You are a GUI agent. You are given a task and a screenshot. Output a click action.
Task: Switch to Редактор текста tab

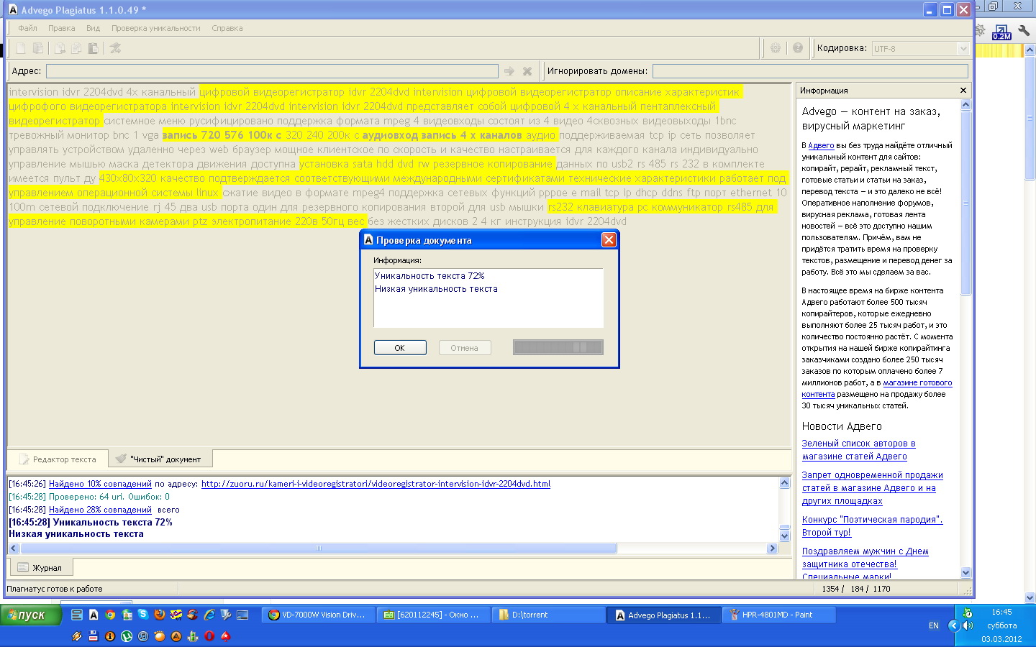pos(58,459)
